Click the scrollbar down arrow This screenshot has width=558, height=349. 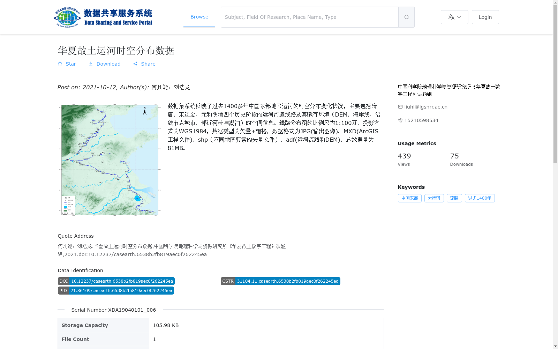(x=555, y=347)
